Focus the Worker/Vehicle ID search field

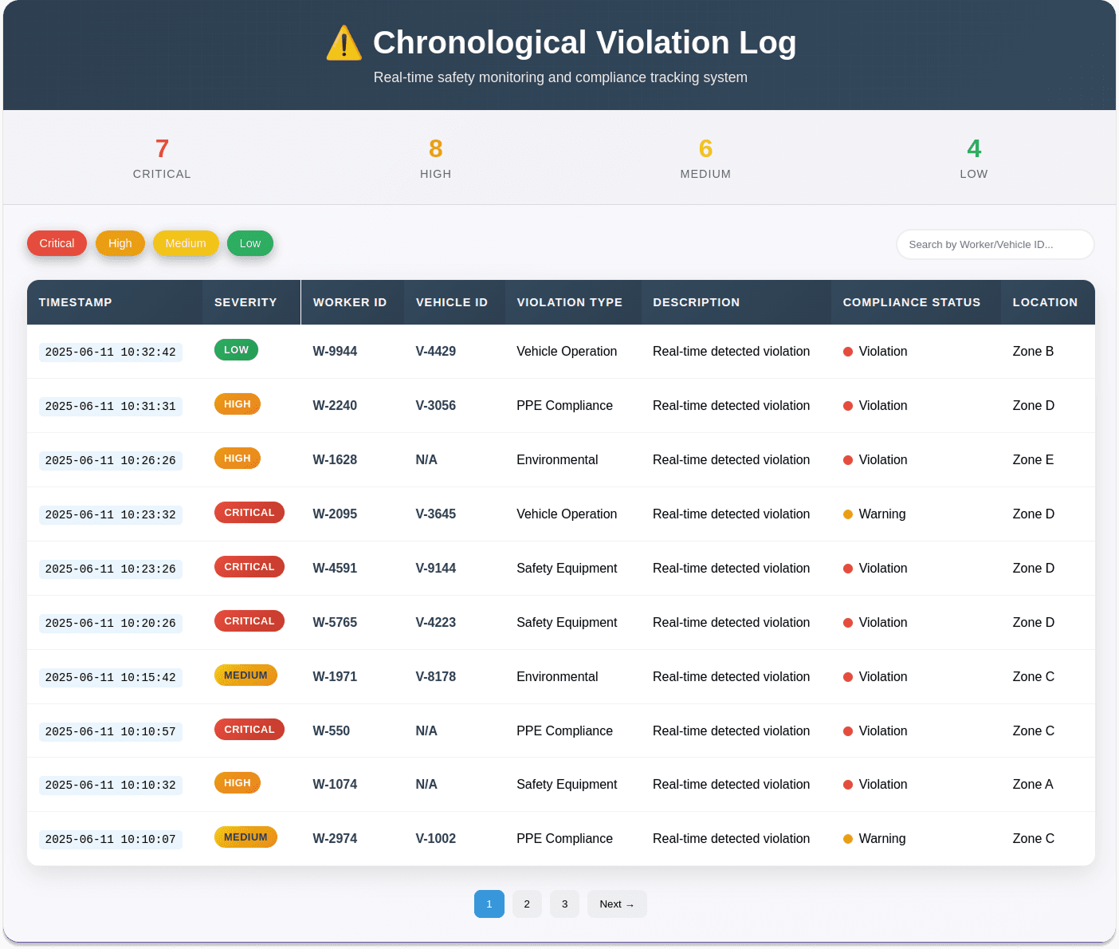995,245
